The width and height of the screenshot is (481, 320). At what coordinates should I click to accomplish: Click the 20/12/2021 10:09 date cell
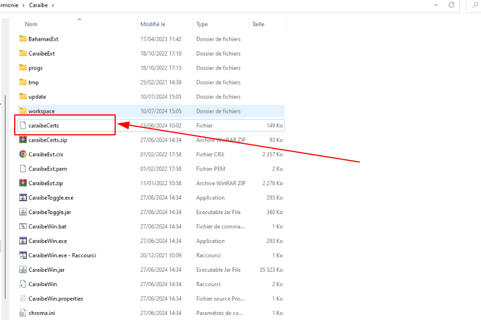tap(161, 255)
